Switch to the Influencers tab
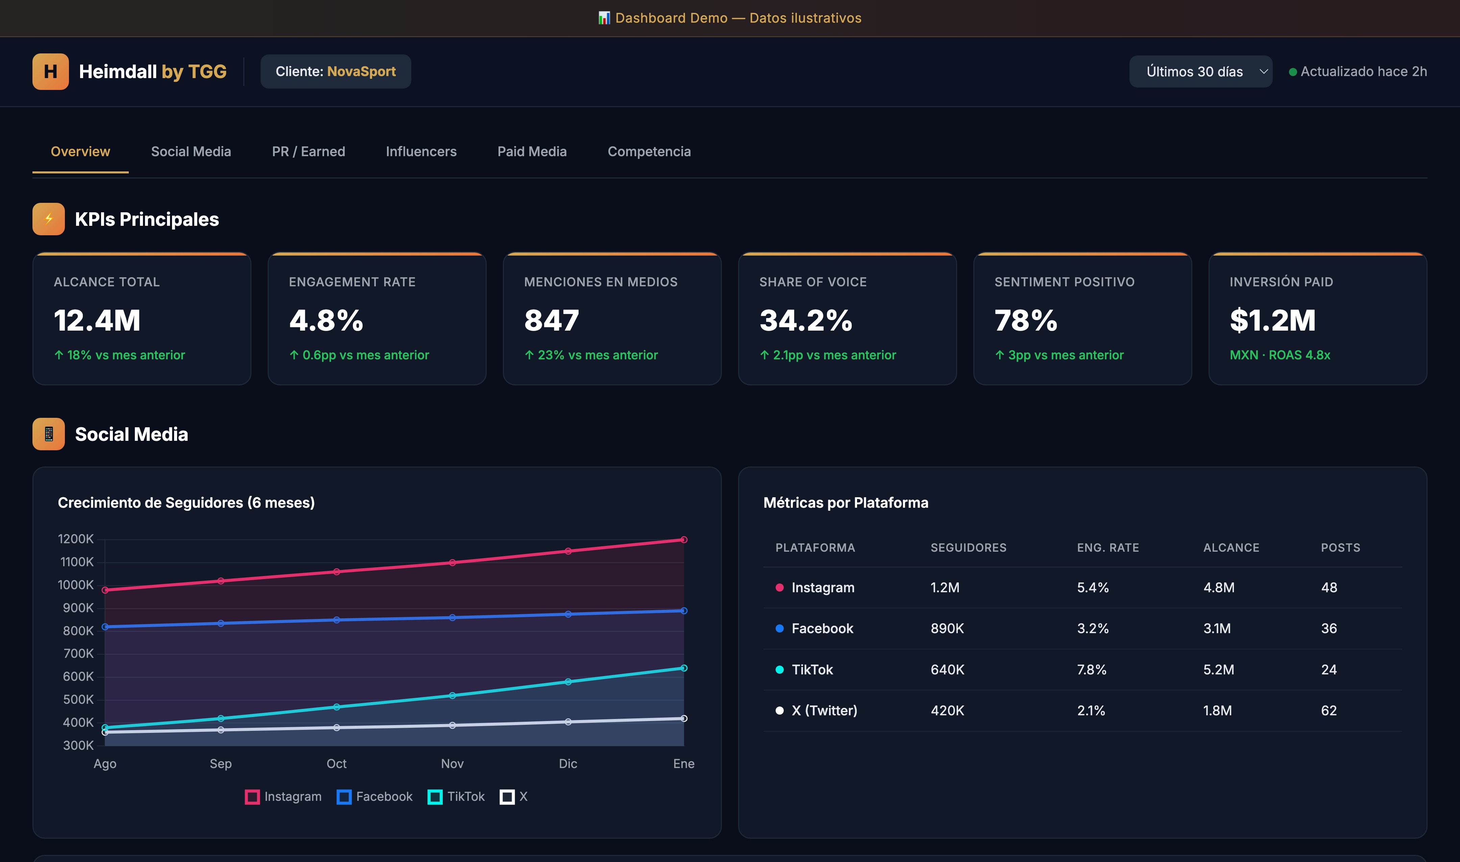The width and height of the screenshot is (1460, 862). click(x=421, y=151)
